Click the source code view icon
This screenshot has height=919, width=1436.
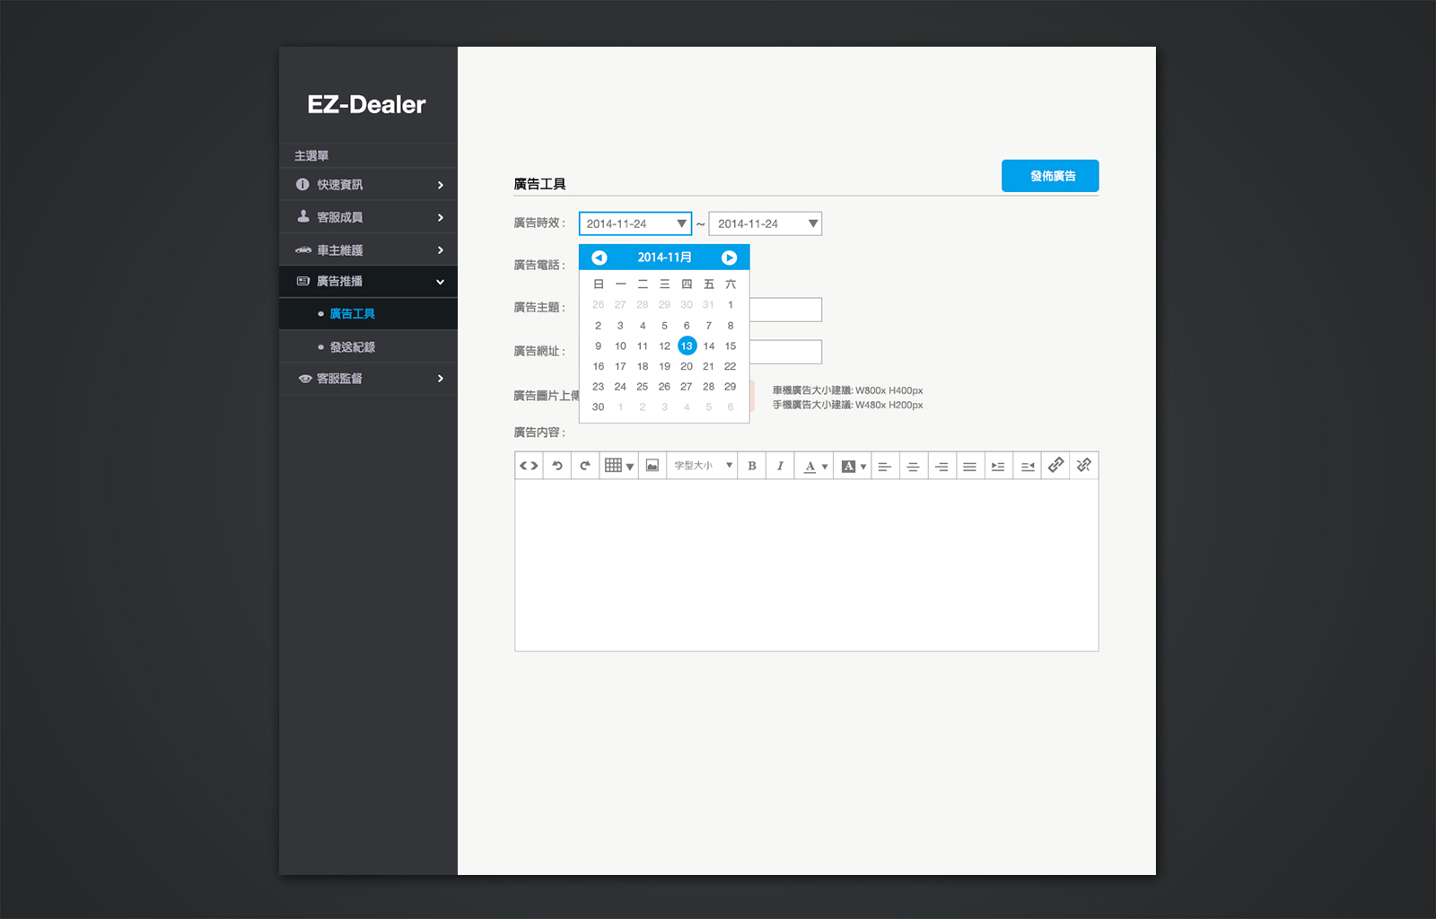pos(529,466)
